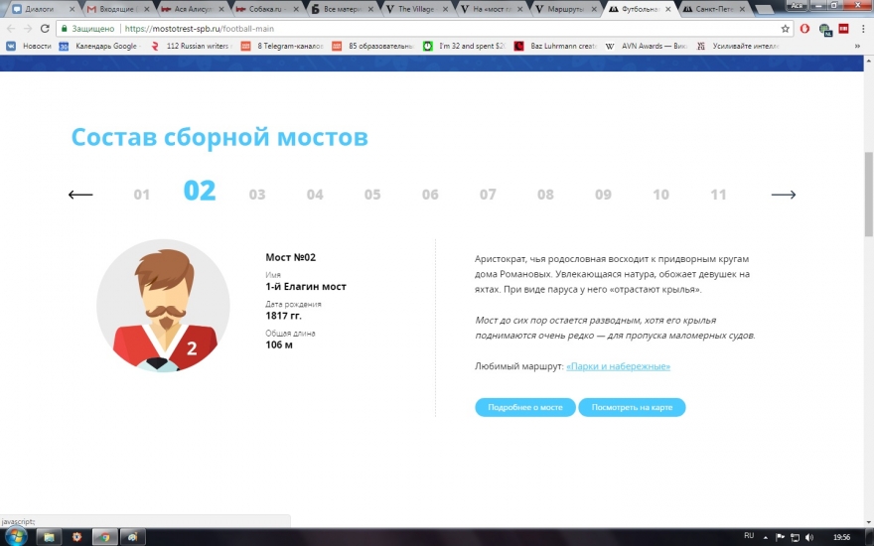874x546 pixels.
Task: Click the left arrow to previous bridge
Action: tap(80, 195)
